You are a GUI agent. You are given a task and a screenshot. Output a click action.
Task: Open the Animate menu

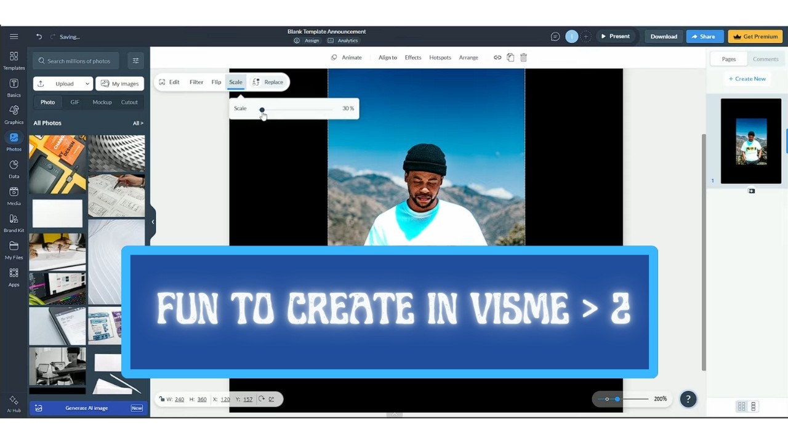click(346, 57)
